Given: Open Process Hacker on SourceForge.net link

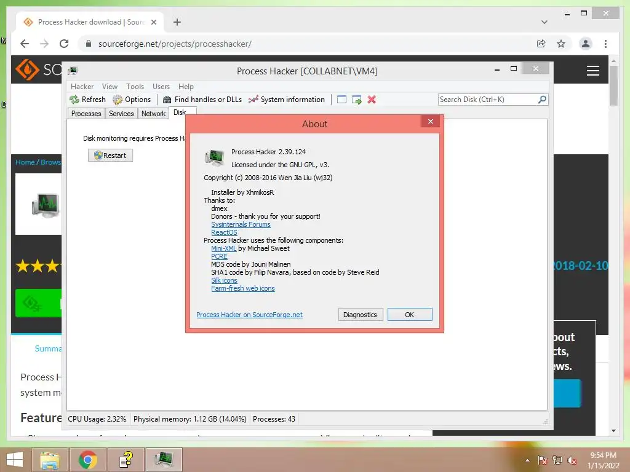Looking at the screenshot, I should pos(250,315).
